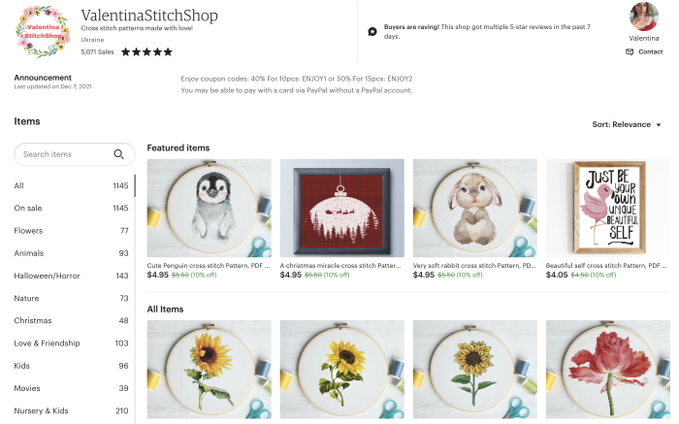Click the 5,071 Sales link
This screenshot has height=424, width=679.
97,52
